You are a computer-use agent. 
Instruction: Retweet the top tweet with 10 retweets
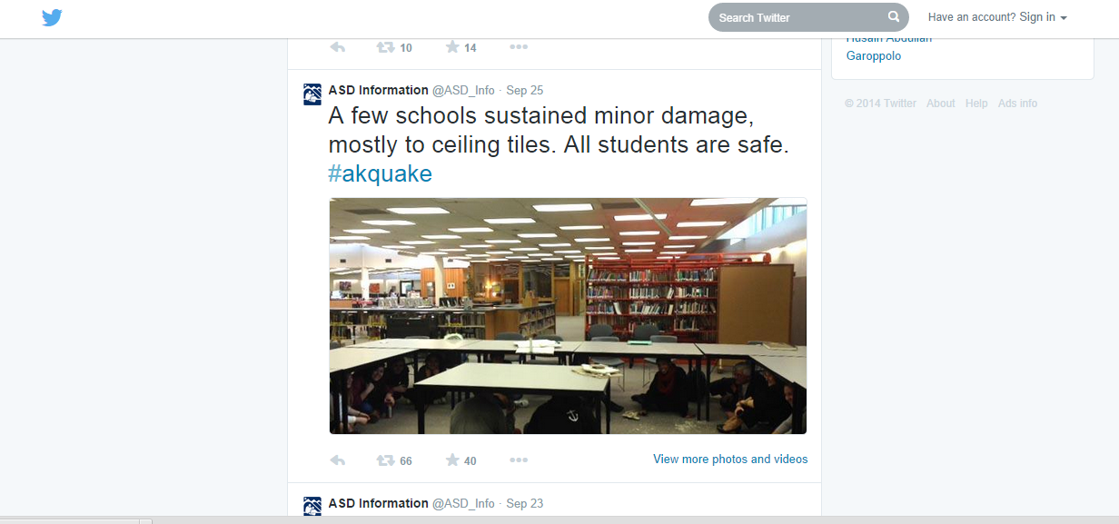[x=386, y=47]
